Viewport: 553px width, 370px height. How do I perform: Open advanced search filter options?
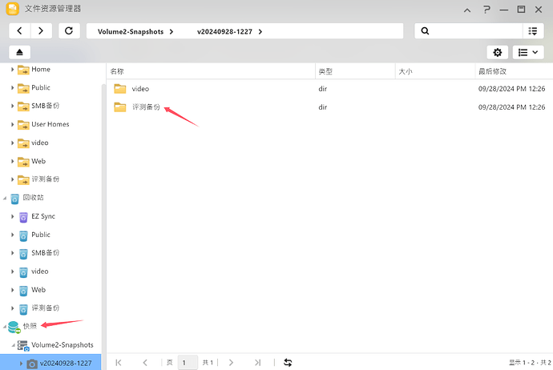531,30
